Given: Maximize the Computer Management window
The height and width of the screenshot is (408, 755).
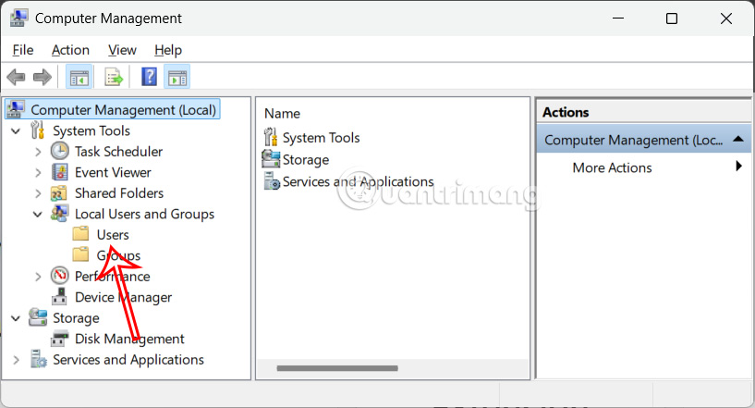Looking at the screenshot, I should click(x=672, y=19).
